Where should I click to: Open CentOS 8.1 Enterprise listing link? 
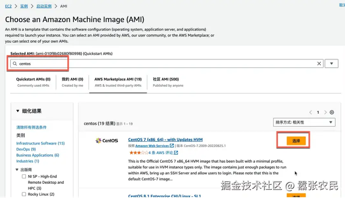(165, 196)
